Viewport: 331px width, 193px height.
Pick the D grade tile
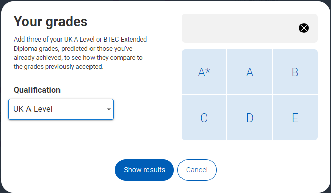[x=250, y=118]
